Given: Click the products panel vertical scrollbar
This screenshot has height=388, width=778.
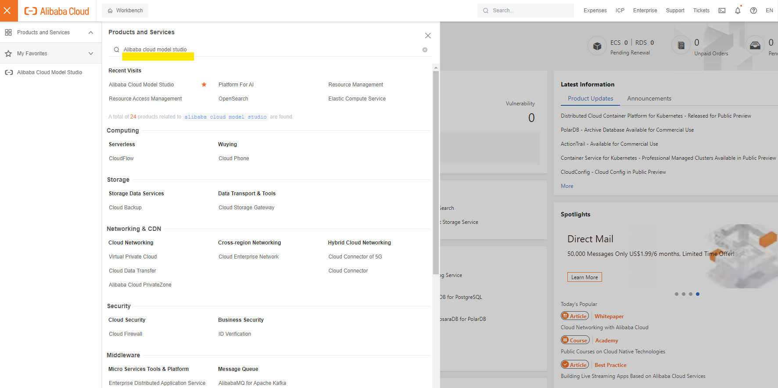Looking at the screenshot, I should coord(436,172).
